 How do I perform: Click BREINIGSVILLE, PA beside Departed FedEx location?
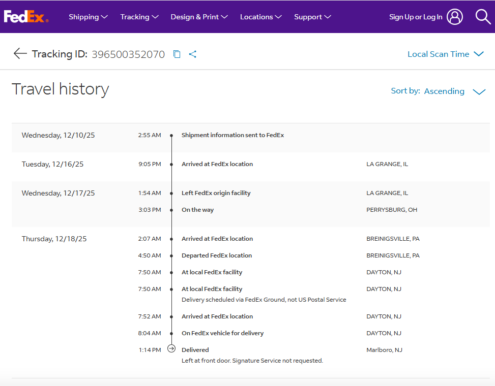coord(393,255)
